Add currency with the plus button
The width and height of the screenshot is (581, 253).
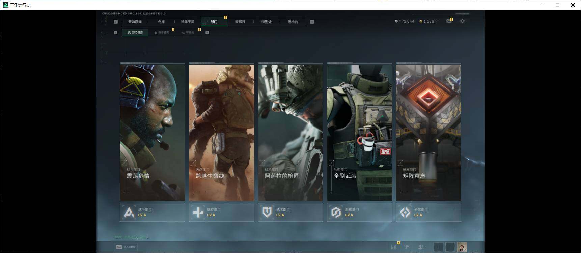[x=437, y=21]
